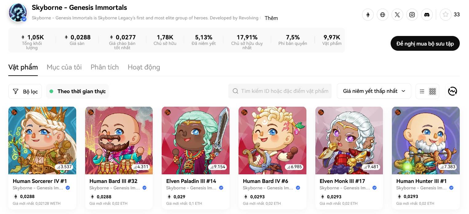Viewport: 469px width, 214px height.
Task: Expand description with 'Thêm'
Action: 271,18
